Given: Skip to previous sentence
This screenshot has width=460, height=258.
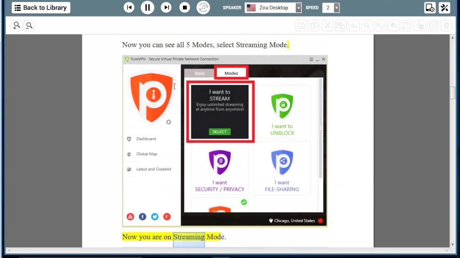Looking at the screenshot, I should click(129, 8).
